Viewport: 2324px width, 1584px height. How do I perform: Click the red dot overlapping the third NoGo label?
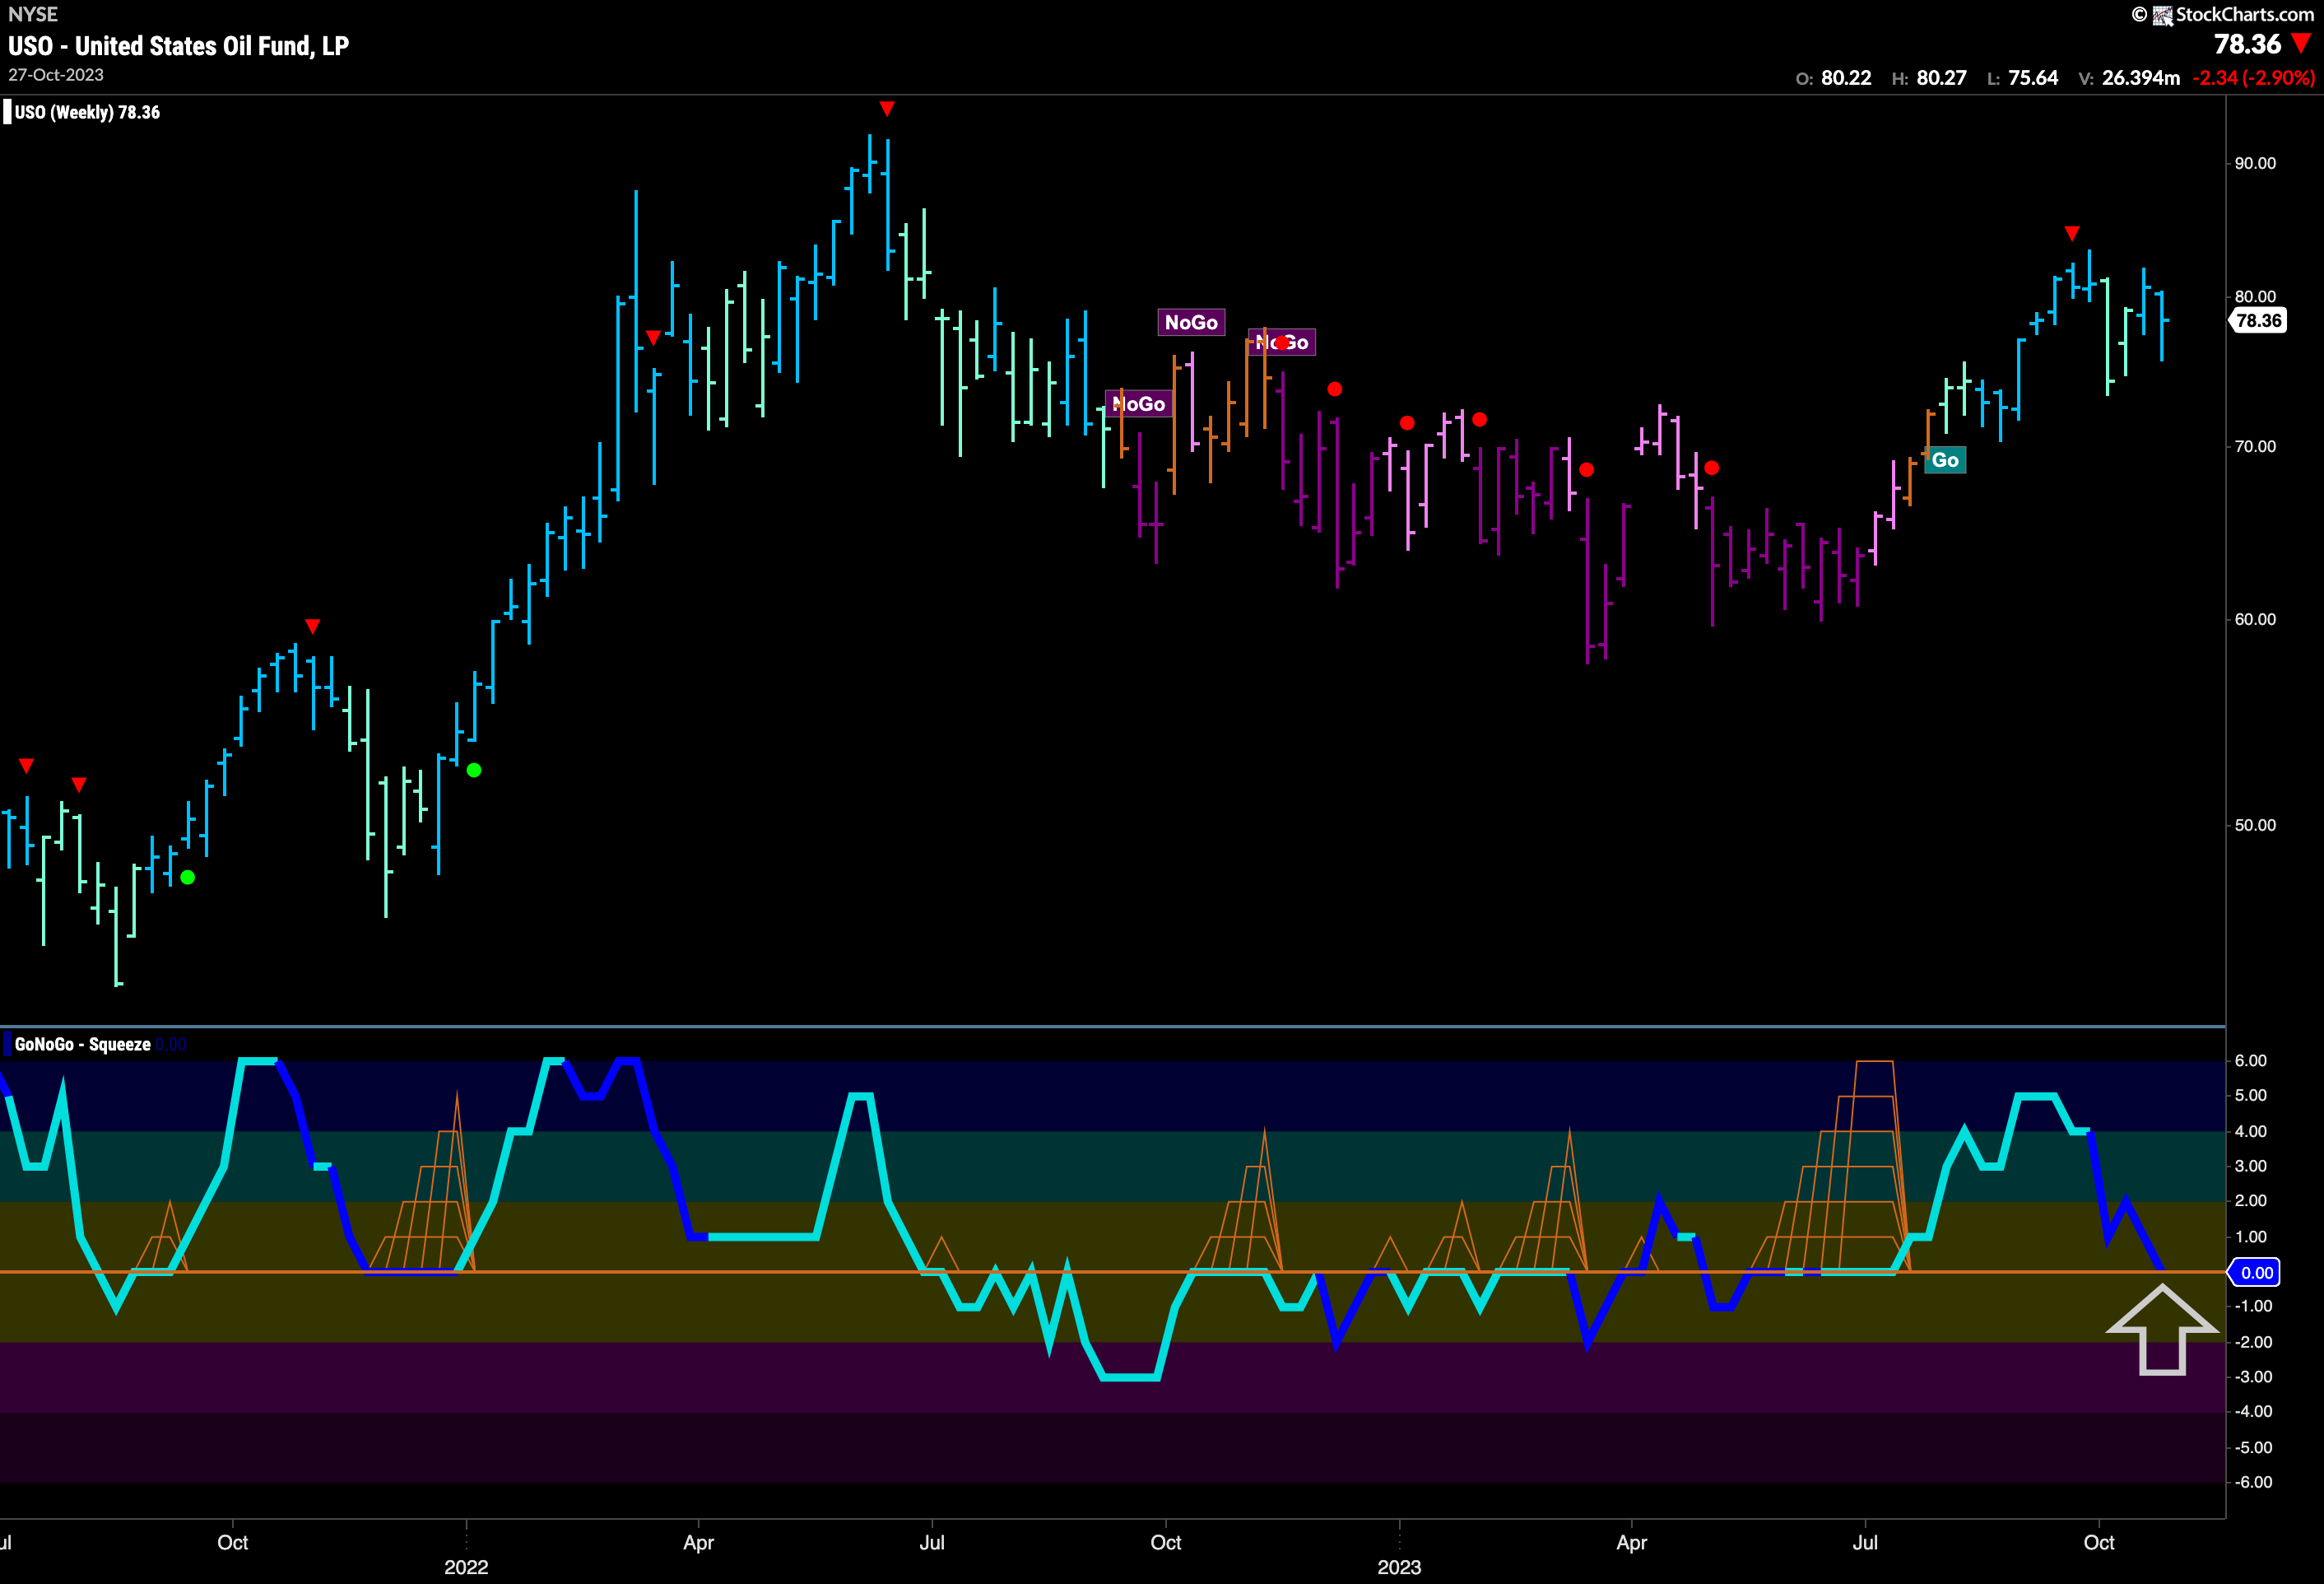tap(1282, 342)
